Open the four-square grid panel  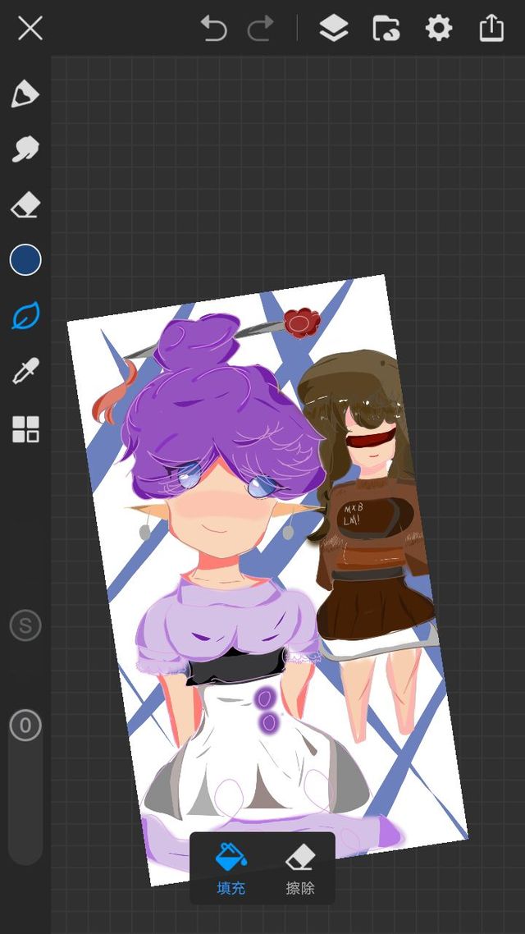tap(25, 428)
